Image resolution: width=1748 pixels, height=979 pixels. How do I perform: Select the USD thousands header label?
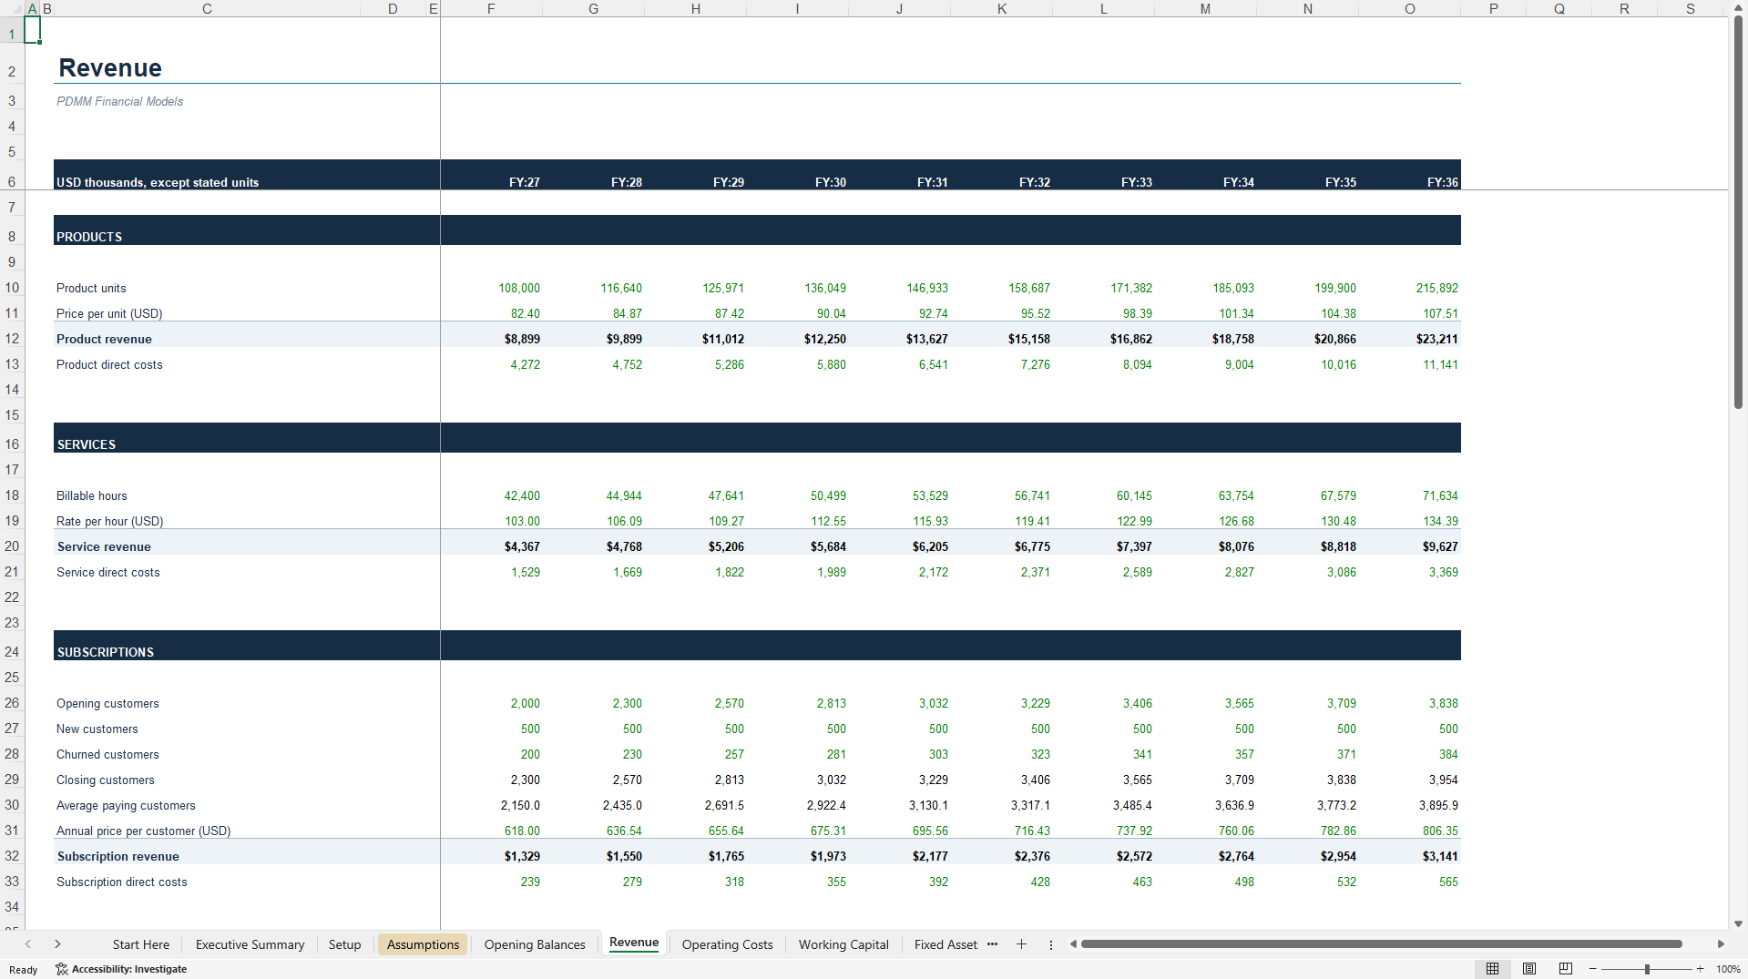pos(158,182)
